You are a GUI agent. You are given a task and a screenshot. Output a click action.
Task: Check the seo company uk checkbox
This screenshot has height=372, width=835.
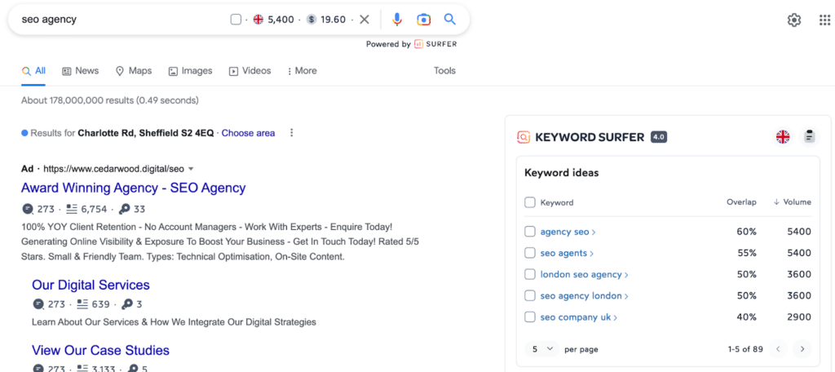click(530, 317)
